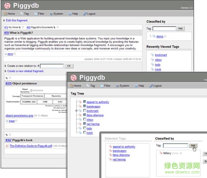Focus the Tag input in back window
This screenshot has width=207, height=178.
coord(164,29)
